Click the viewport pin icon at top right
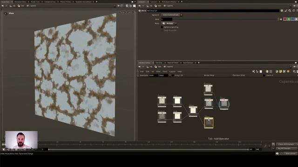Image resolution: width=298 pixels, height=167 pixels. [118, 6]
